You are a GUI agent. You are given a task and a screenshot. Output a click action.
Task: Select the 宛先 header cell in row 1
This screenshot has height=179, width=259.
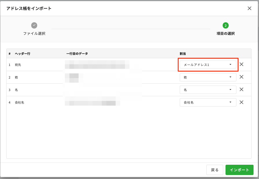18,65
